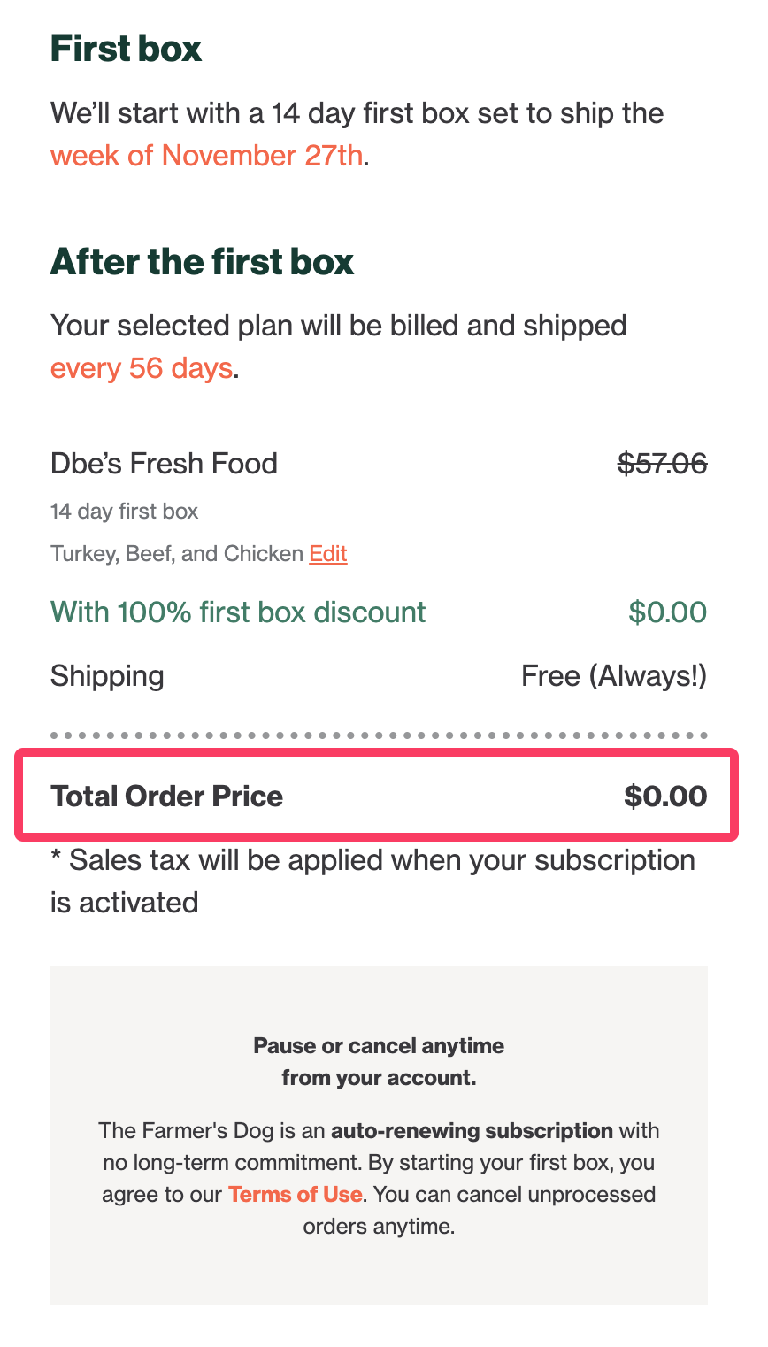Click the green $0.00 discounted price
The height and width of the screenshot is (1347, 768).
(x=667, y=612)
